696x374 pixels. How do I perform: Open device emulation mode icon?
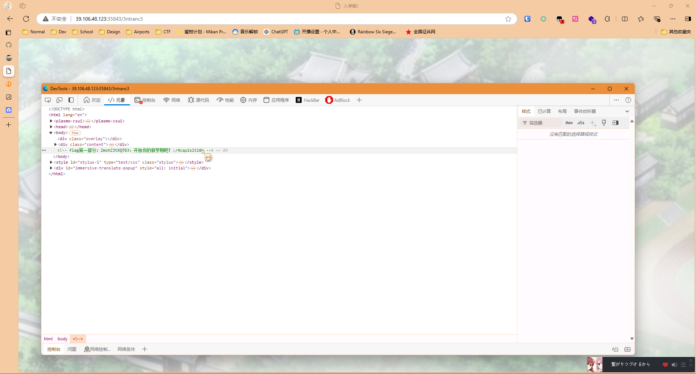click(59, 100)
